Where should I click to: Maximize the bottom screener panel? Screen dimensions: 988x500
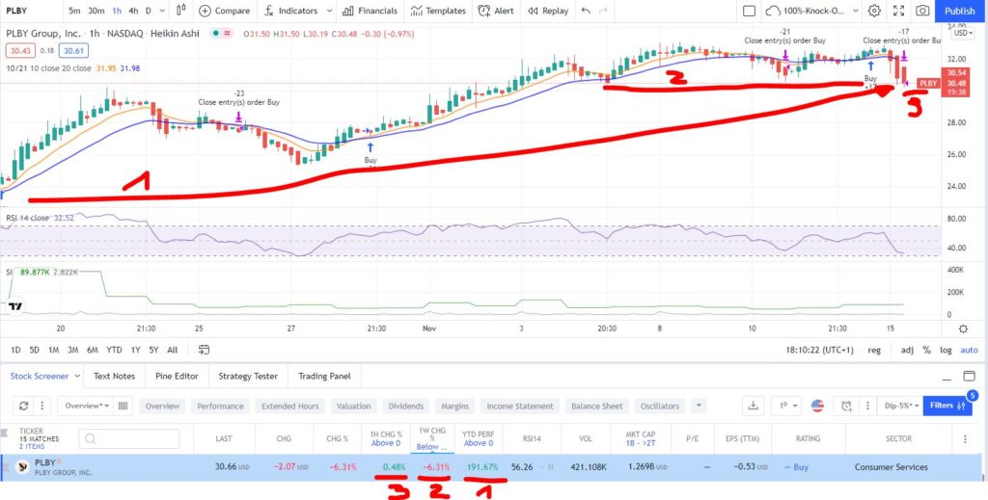[x=969, y=376]
